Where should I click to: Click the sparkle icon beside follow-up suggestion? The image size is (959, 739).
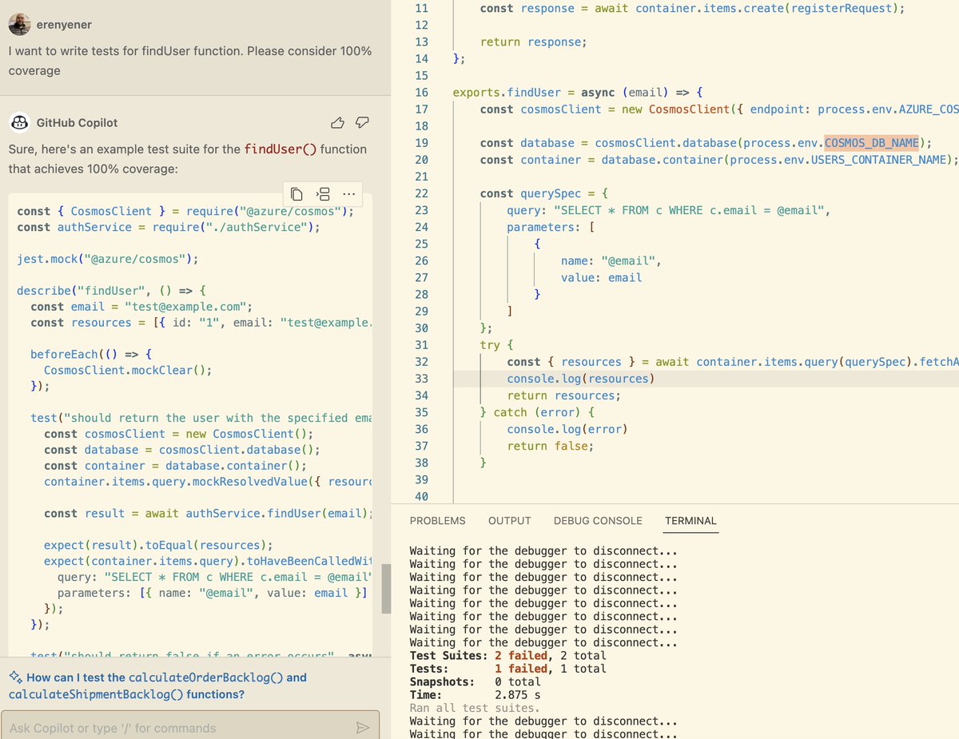(x=15, y=677)
